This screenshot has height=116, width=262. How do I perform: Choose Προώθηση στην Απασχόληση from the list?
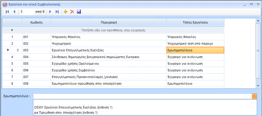tap(66, 113)
